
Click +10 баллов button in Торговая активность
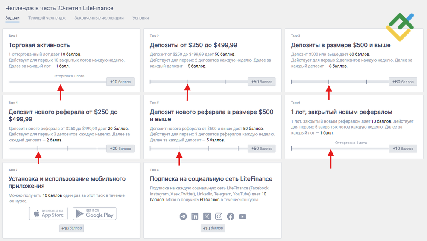(x=120, y=82)
